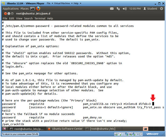Launch the Terminal icon in the top panel
Viewport: 166px width, 137px height.
[32, 8]
